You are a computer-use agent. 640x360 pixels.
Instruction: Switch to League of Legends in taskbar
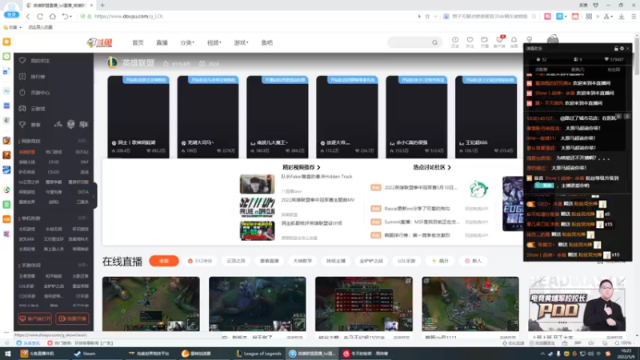[x=258, y=354]
